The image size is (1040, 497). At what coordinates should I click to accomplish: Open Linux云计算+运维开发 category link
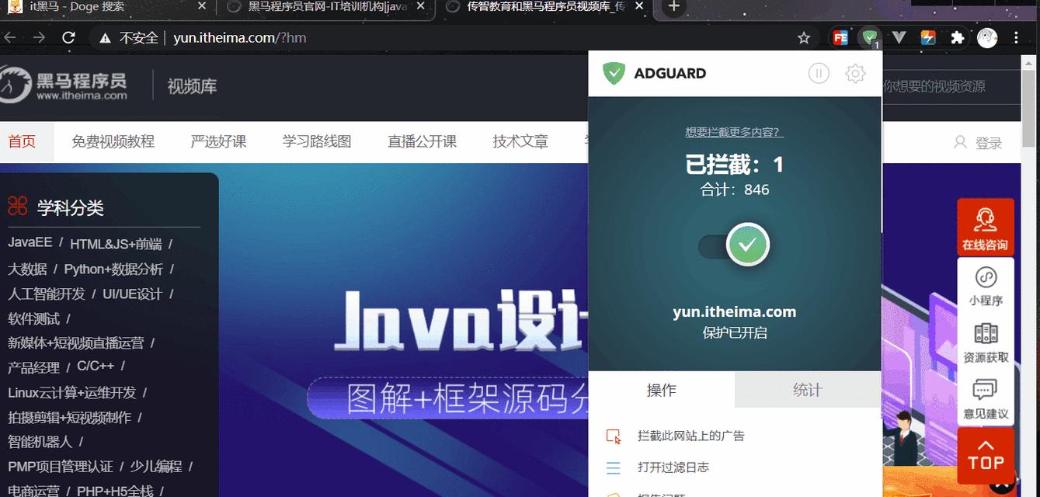[72, 393]
